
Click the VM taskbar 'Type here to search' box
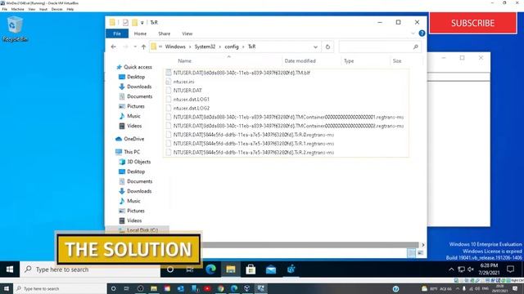click(x=90, y=269)
